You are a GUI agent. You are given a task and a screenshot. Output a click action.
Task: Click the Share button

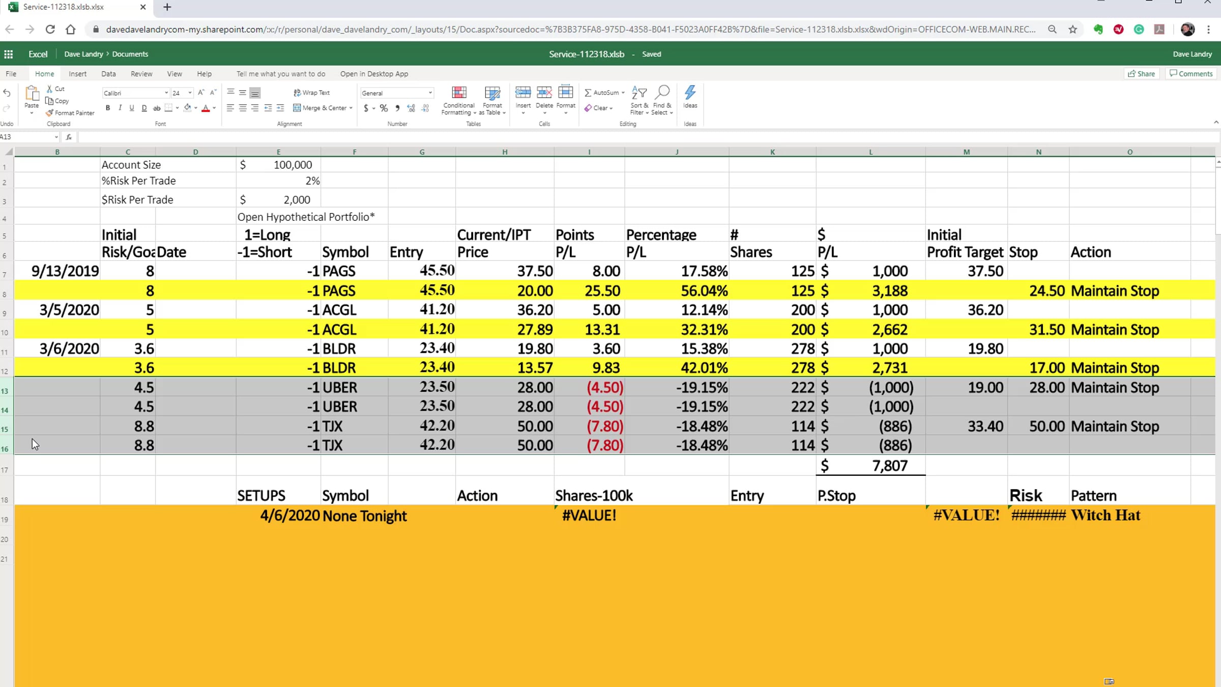click(x=1141, y=74)
